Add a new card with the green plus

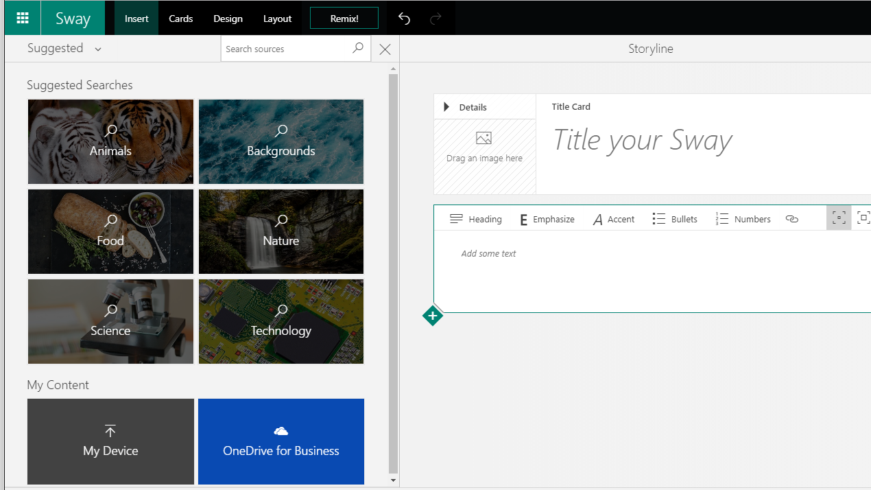(433, 316)
